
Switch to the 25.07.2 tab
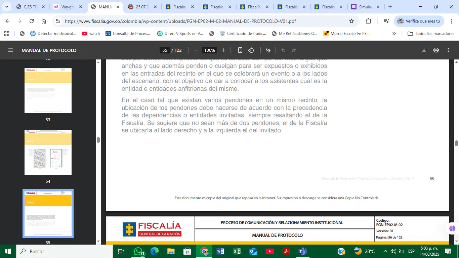click(x=142, y=7)
